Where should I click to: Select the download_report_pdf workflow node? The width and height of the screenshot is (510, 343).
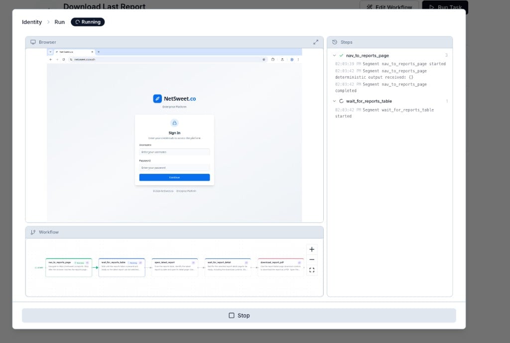[x=281, y=267]
